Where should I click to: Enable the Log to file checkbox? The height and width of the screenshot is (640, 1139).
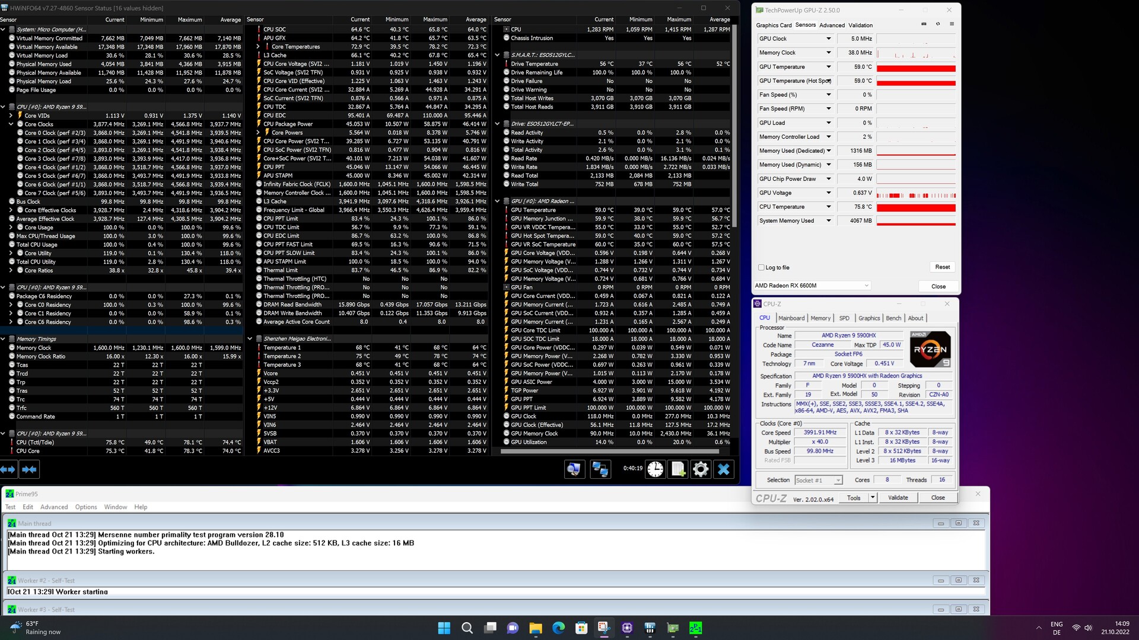click(761, 267)
